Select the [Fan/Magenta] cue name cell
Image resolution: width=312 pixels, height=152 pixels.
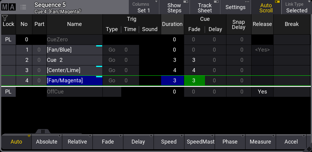pos(74,81)
